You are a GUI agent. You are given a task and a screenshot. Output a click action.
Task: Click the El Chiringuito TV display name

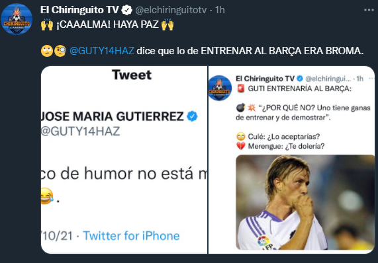coord(79,10)
